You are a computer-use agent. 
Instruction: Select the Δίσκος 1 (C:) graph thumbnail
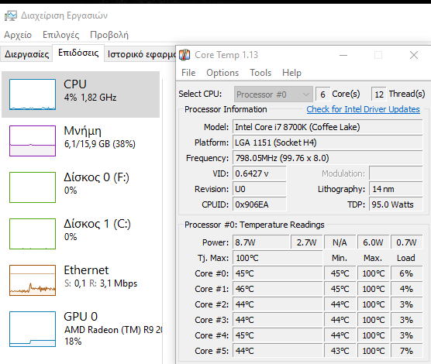point(33,234)
